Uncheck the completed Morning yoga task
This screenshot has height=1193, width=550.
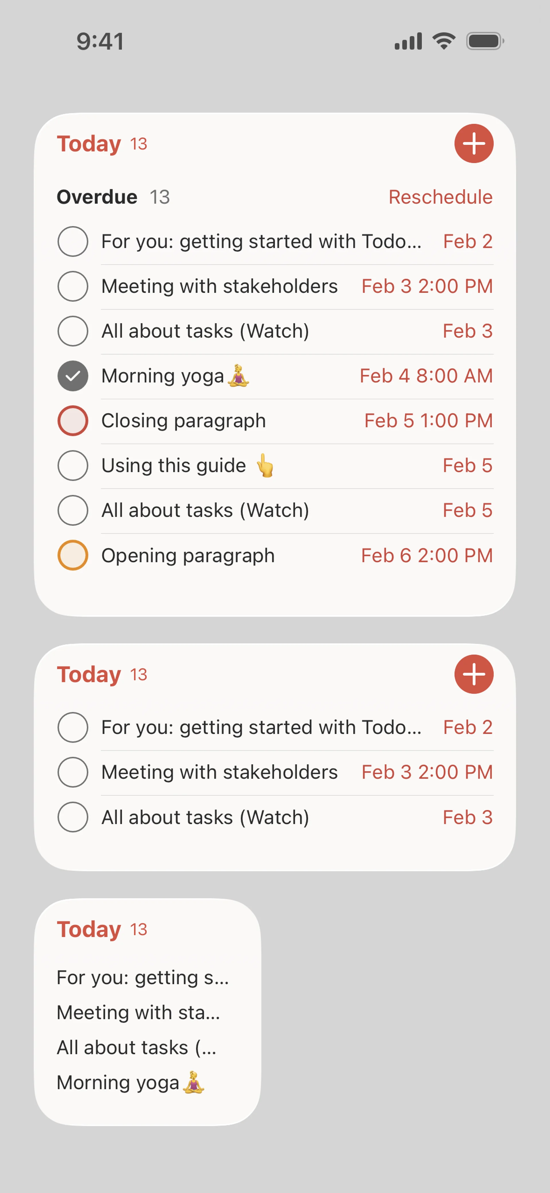coord(73,375)
